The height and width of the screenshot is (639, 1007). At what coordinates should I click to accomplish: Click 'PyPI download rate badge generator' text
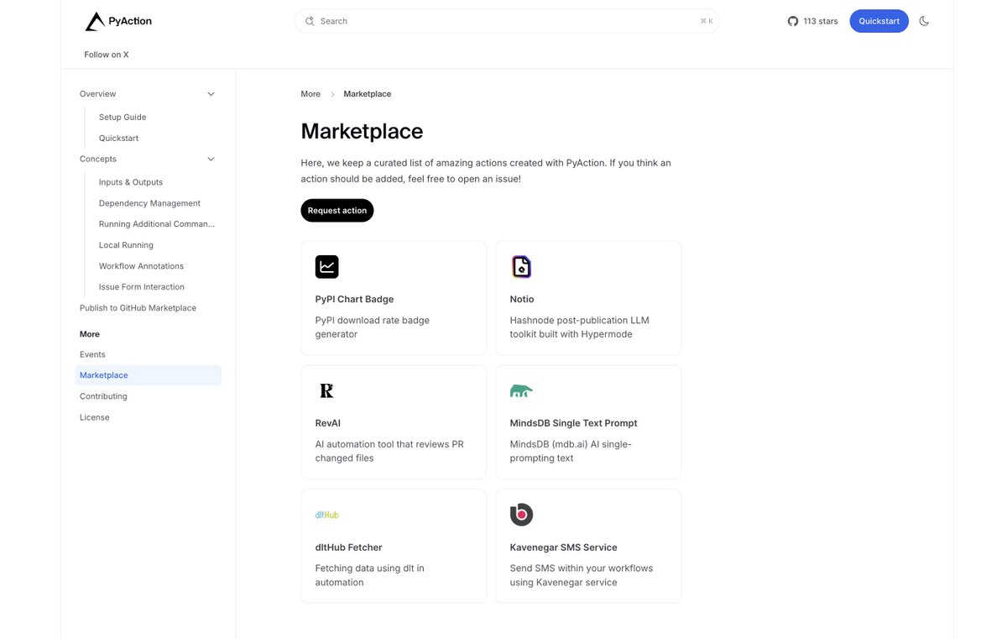pyautogui.click(x=373, y=327)
